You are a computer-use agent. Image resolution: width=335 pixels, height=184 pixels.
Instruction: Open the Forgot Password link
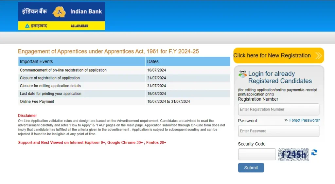304,120
